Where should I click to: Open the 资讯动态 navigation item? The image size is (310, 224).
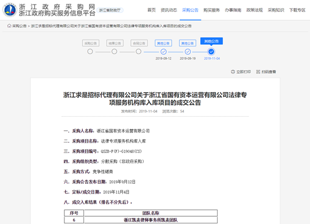tap(168, 10)
